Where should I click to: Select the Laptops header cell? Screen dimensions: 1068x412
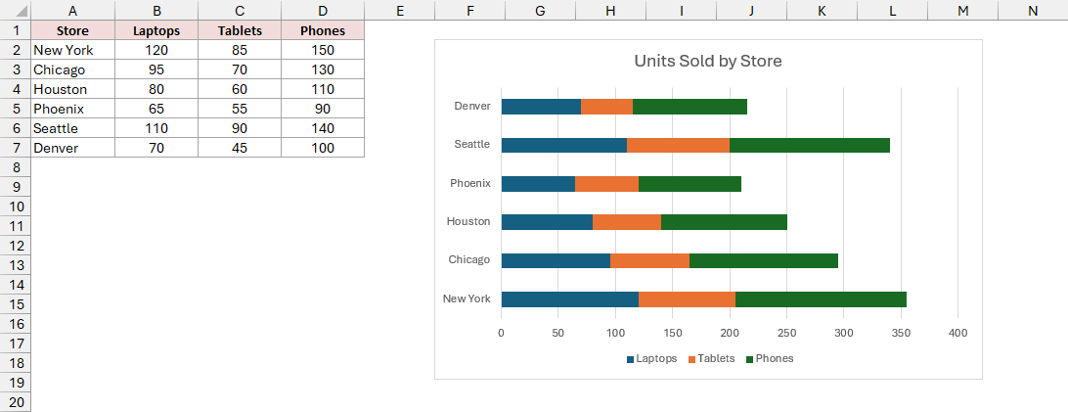(156, 30)
